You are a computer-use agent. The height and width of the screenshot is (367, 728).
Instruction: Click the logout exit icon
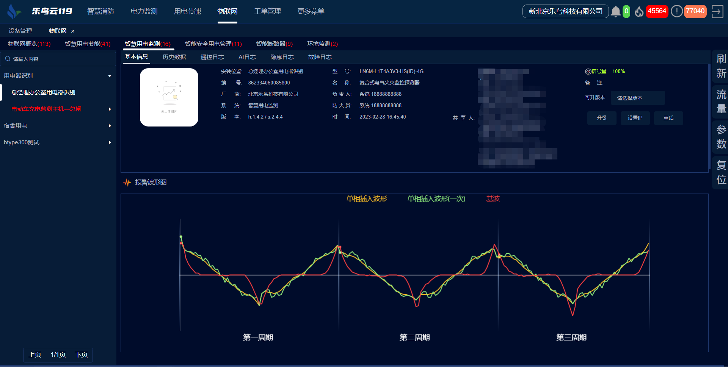pyautogui.click(x=717, y=11)
